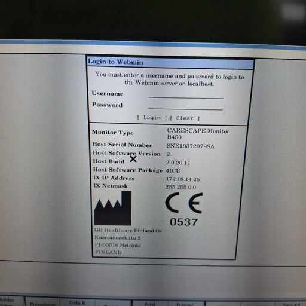Click the 'Login to Webmin' title bar
Screen dimensions: 306x306
tap(170, 63)
